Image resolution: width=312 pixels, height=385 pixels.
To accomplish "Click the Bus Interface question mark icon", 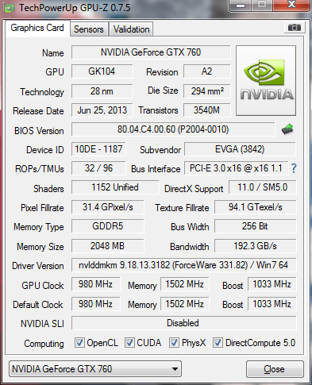I will 294,168.
